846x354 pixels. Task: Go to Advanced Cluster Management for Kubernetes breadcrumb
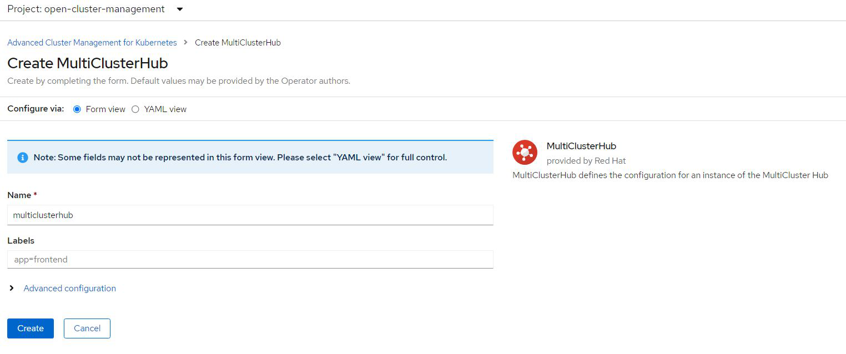pyautogui.click(x=92, y=43)
